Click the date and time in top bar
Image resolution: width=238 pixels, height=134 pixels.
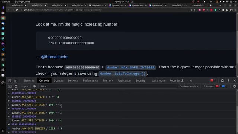[122, 1]
